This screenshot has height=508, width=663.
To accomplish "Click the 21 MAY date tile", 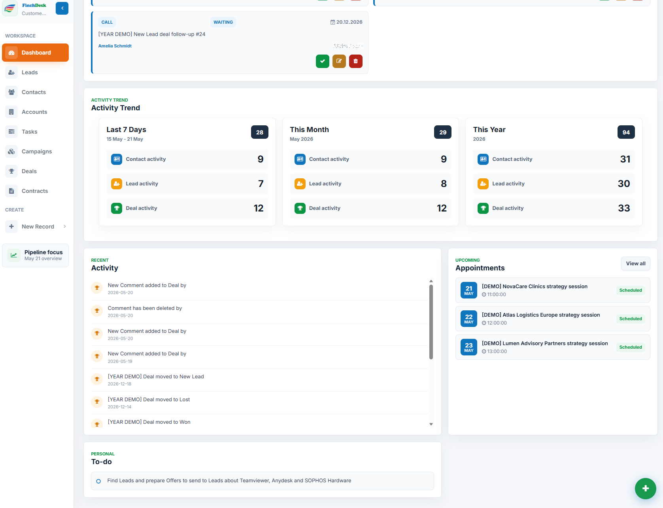I will 469,290.
